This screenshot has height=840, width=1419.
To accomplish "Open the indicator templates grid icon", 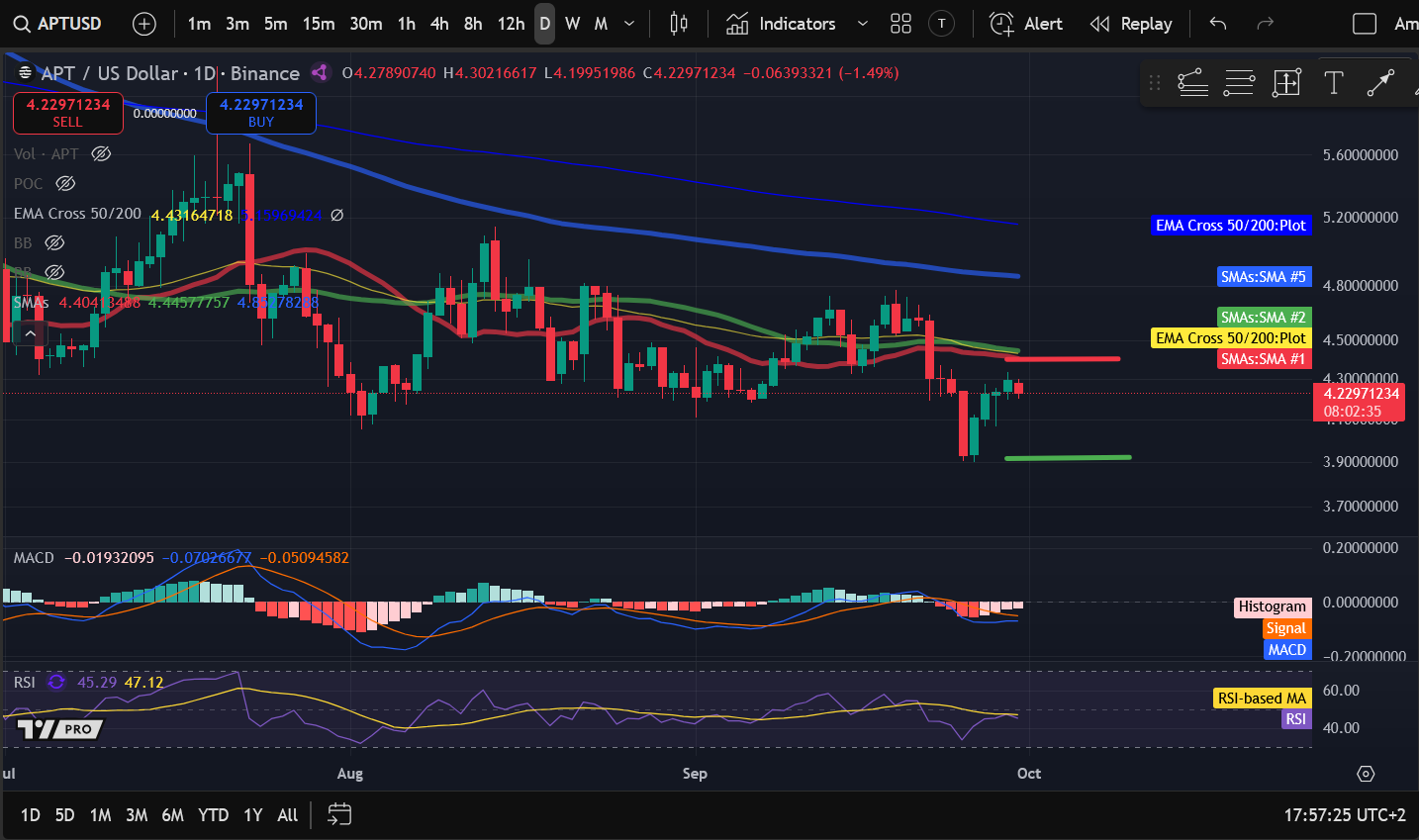I will 900,24.
